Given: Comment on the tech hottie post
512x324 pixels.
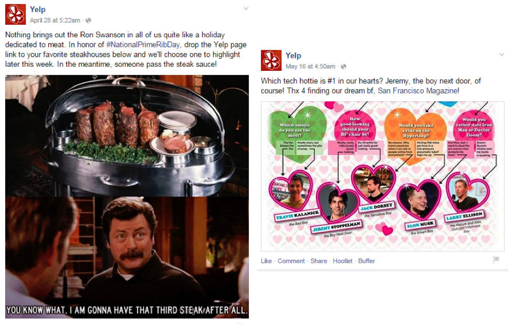Looking at the screenshot, I should pos(291,261).
